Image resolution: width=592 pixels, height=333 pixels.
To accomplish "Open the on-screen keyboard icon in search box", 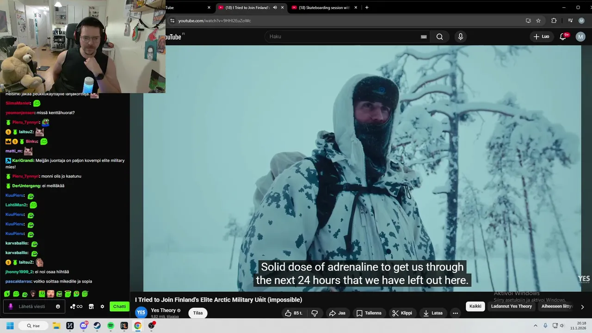I will (x=424, y=37).
